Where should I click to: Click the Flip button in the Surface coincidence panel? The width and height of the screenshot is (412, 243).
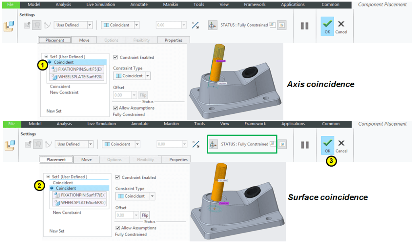coord(145,215)
